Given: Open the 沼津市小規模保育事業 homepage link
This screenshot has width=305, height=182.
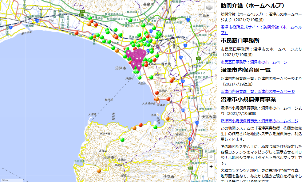Looking at the screenshot, I should click(259, 121).
